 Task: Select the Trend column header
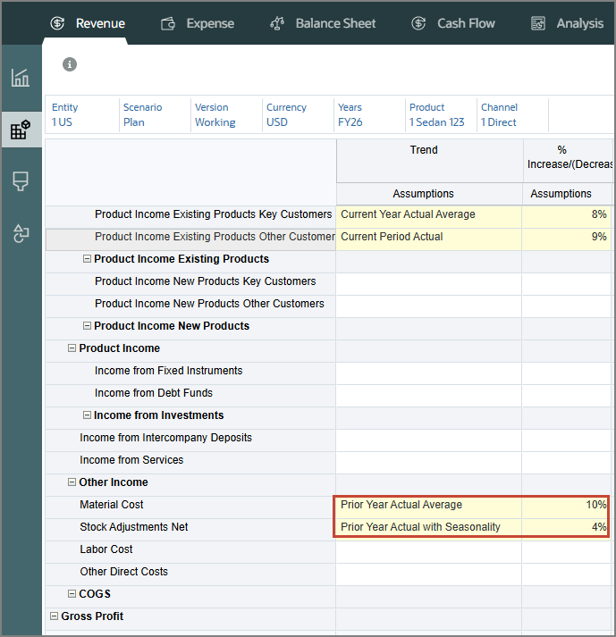coord(430,162)
